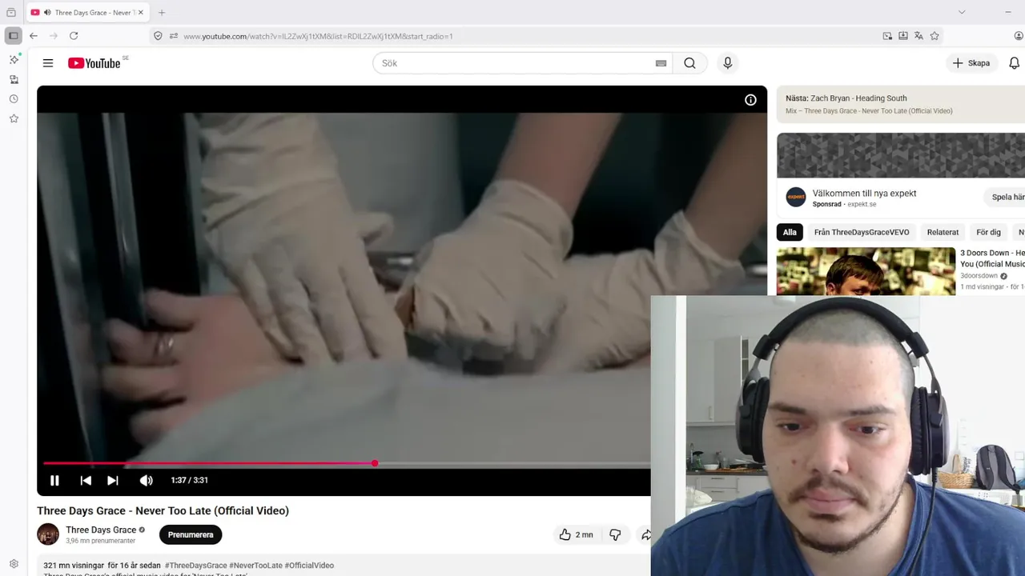
Task: Click the expekt advertiser logo
Action: click(x=795, y=197)
